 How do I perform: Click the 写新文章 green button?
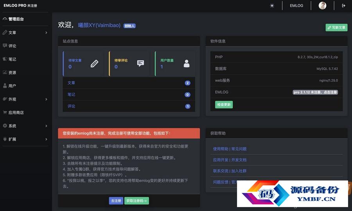[336, 27]
